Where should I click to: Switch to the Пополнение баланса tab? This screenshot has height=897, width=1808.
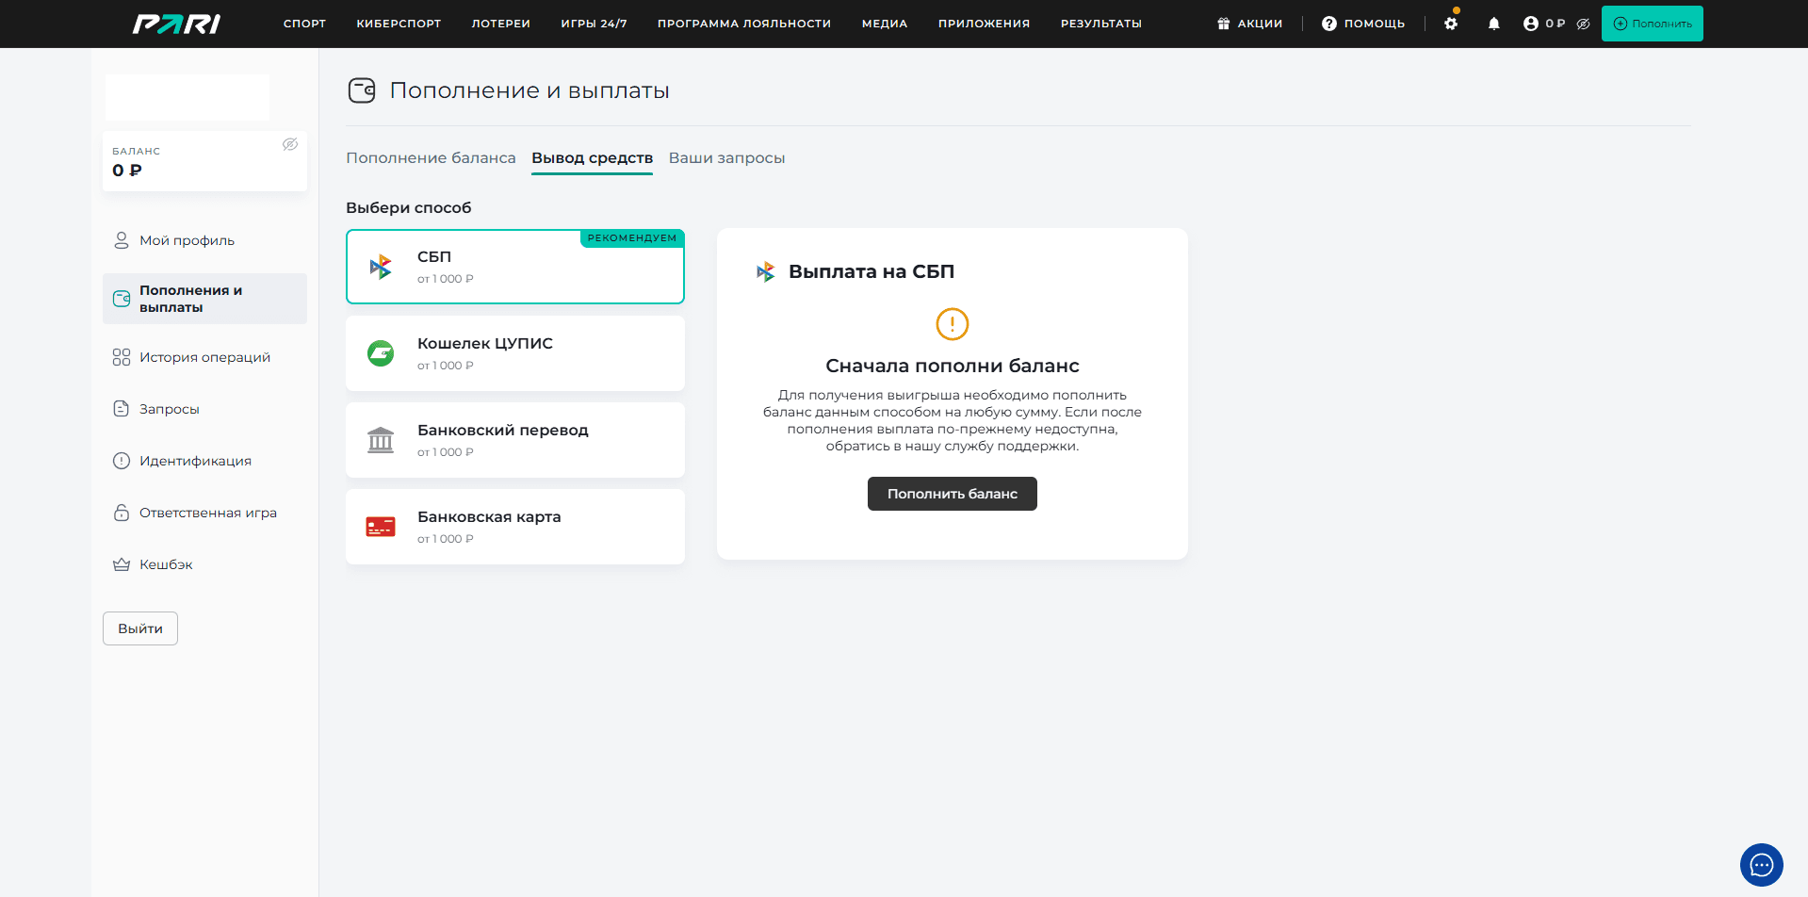(x=431, y=158)
